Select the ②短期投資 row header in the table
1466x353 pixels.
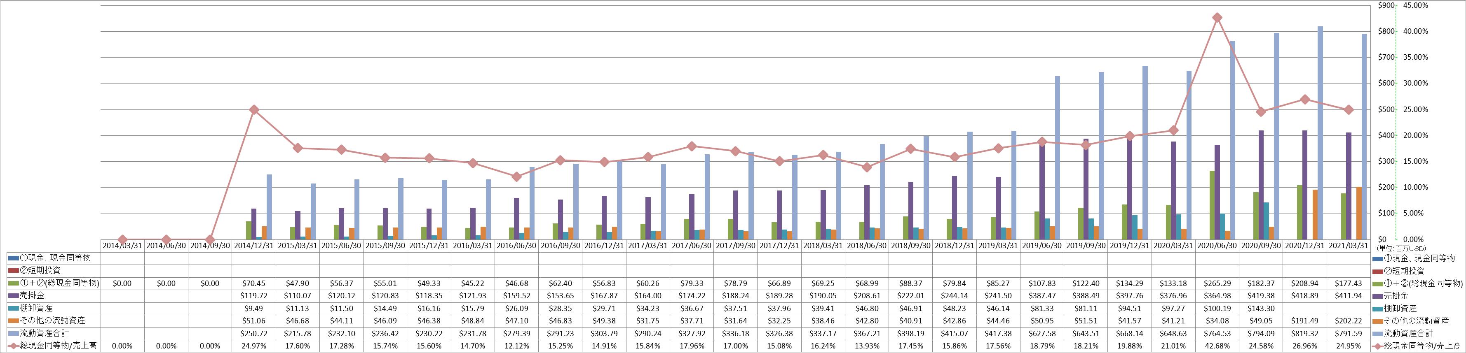click(54, 271)
